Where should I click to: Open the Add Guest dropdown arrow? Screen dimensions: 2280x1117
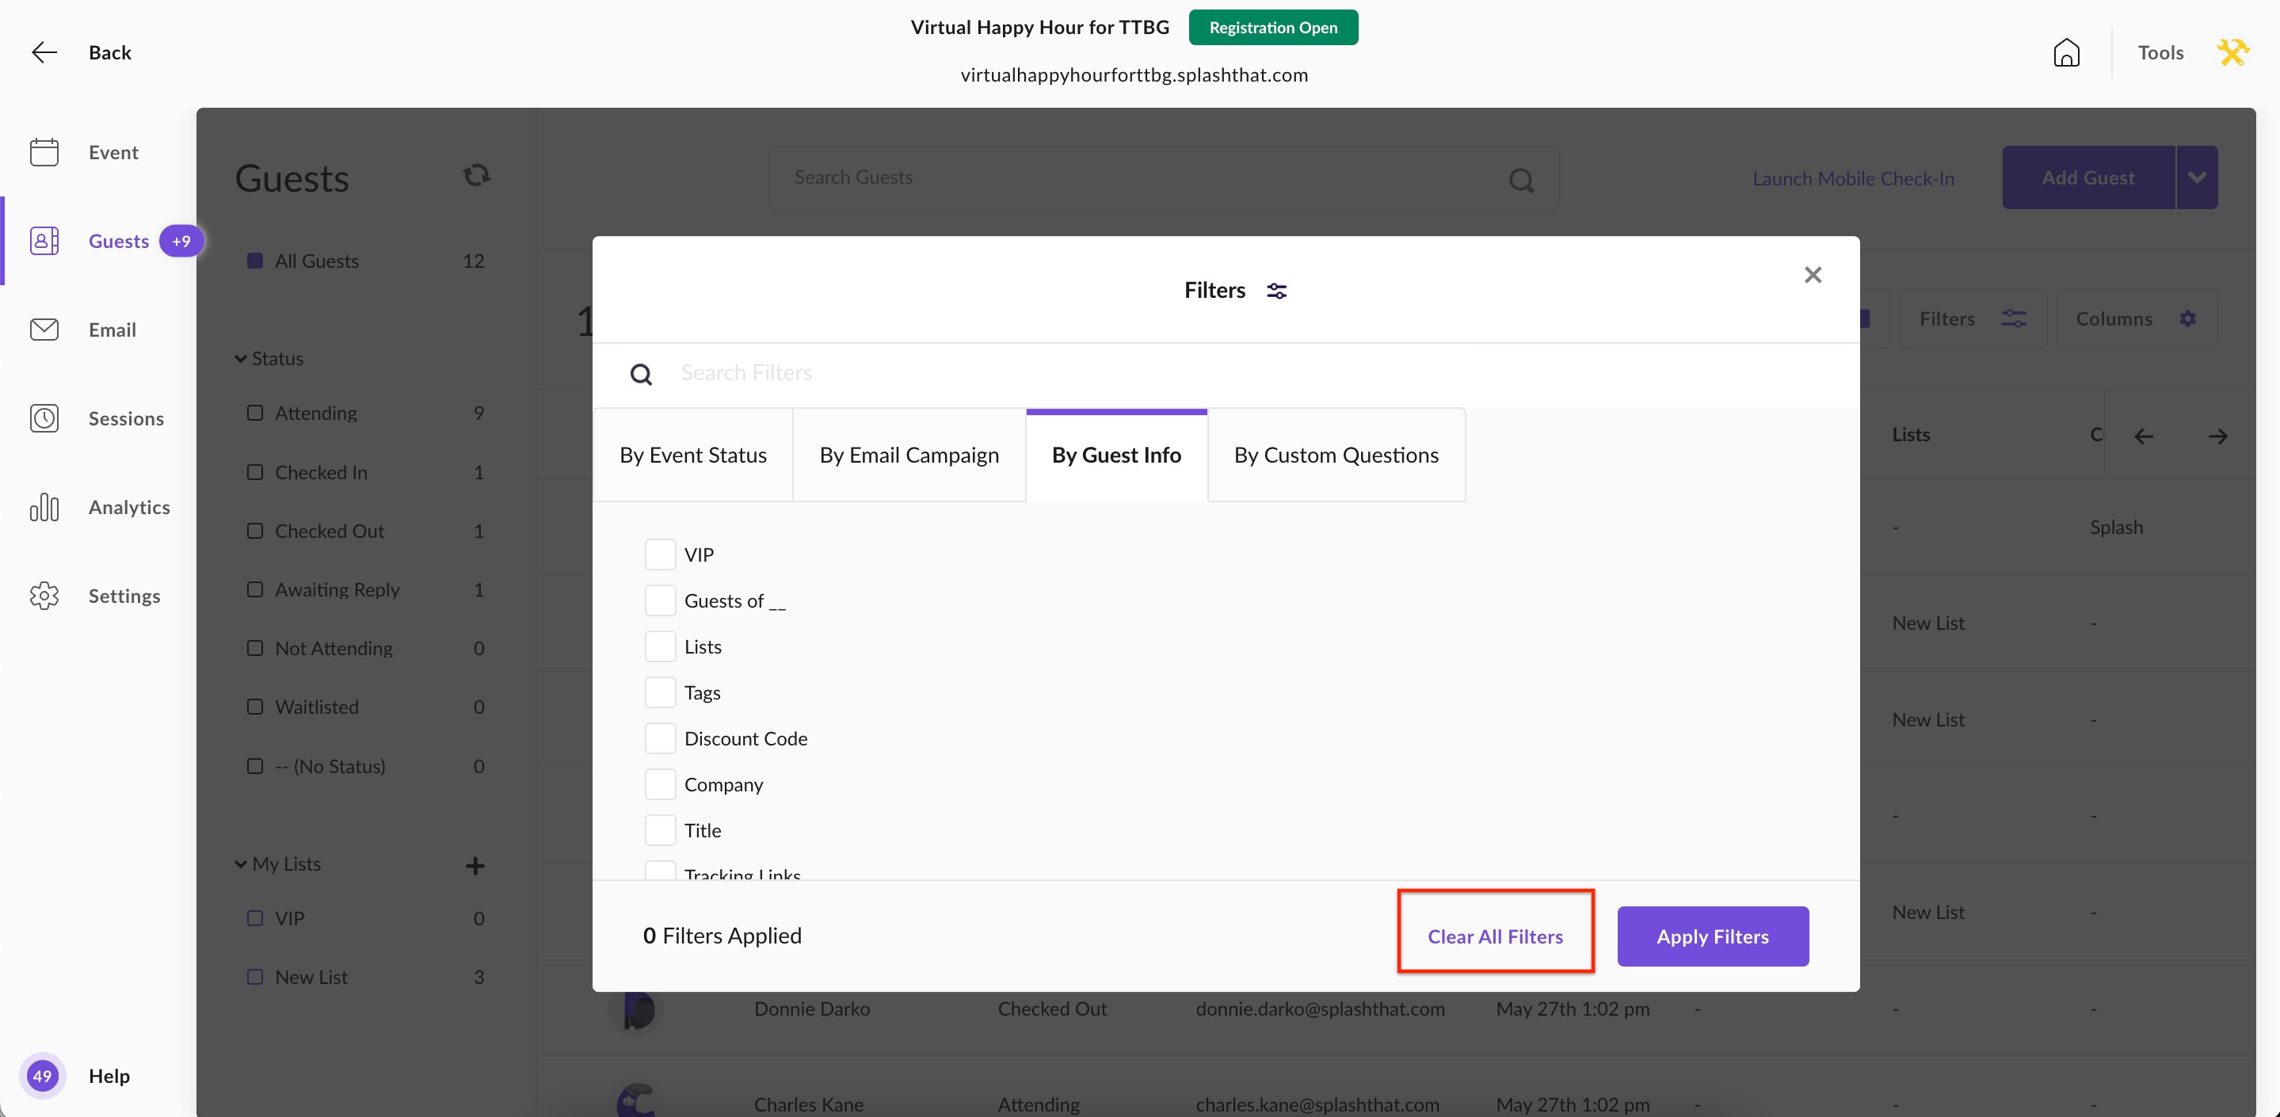click(2197, 178)
